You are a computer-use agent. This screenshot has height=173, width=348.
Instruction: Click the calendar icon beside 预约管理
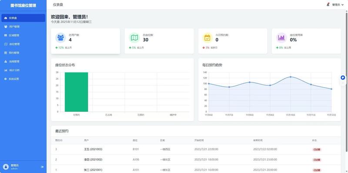click(6, 52)
